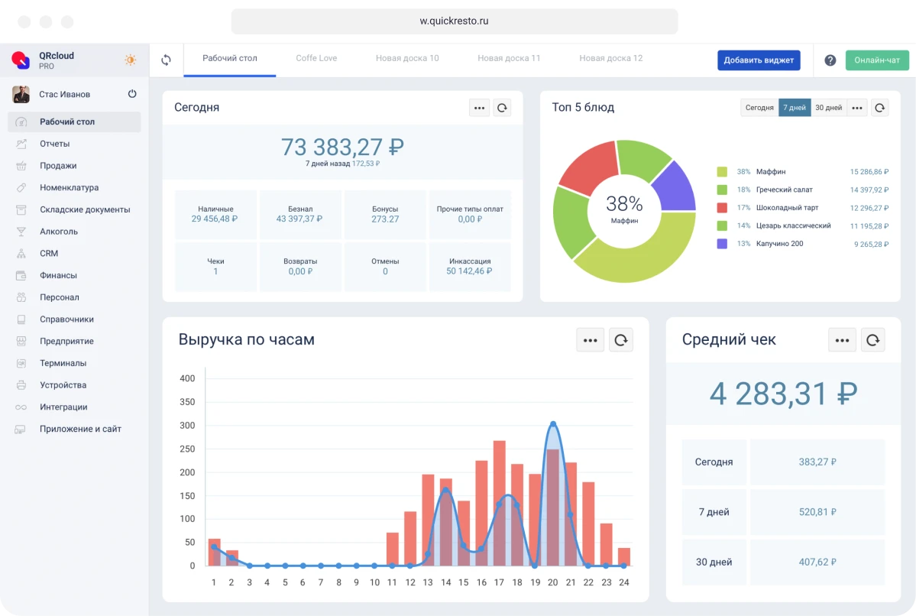Screen dimensions: 916x616
Task: Select the Сегодня period toggle
Action: (759, 108)
